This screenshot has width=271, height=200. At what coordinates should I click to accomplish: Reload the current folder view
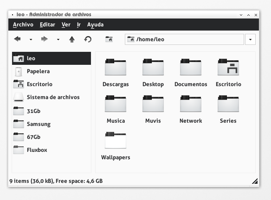coord(88,39)
